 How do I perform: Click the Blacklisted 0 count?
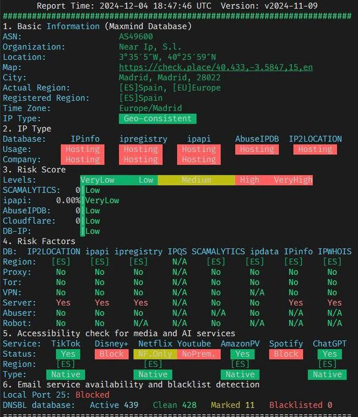pos(301,405)
